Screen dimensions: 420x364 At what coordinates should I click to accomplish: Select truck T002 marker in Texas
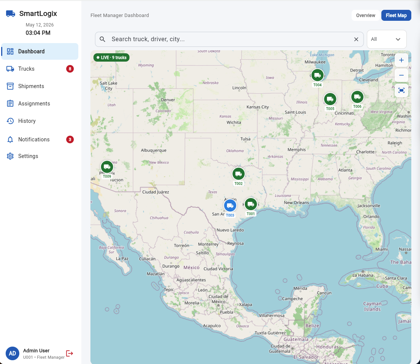pyautogui.click(x=238, y=174)
